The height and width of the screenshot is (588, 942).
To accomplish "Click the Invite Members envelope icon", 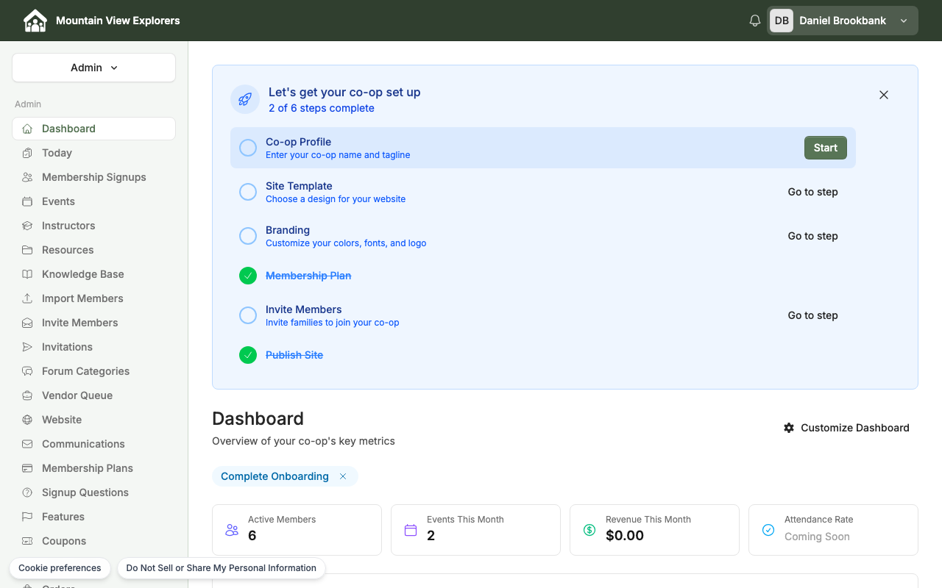I will pyautogui.click(x=27, y=323).
